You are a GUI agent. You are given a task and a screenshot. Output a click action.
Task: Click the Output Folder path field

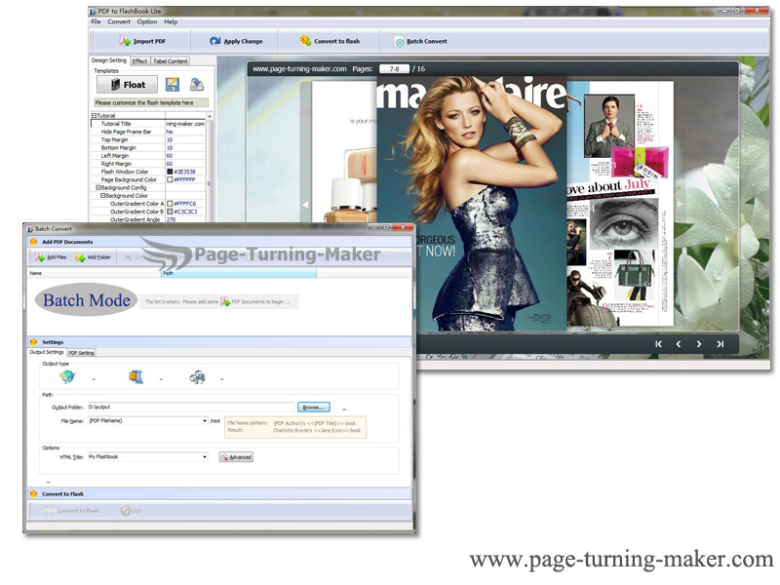(x=191, y=407)
